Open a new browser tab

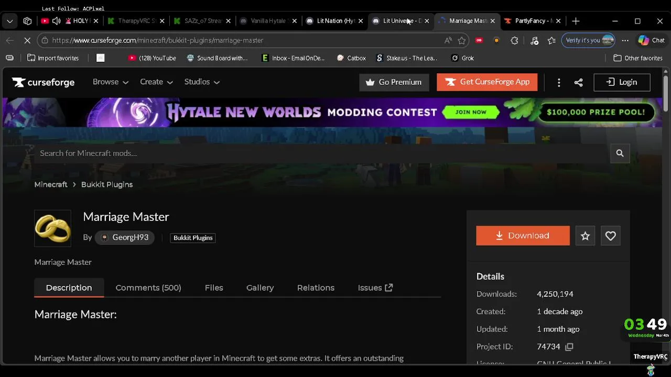[576, 21]
